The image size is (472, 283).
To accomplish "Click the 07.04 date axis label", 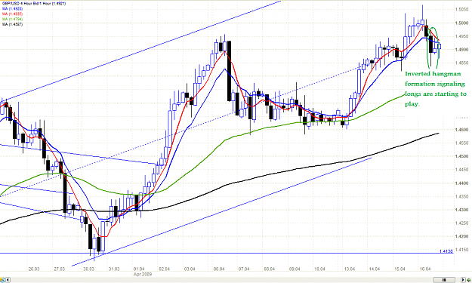I will point(244,269).
